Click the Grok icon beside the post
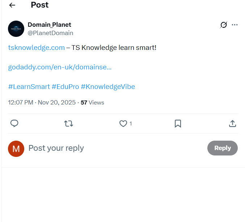This screenshot has height=222, width=245. coord(224,25)
